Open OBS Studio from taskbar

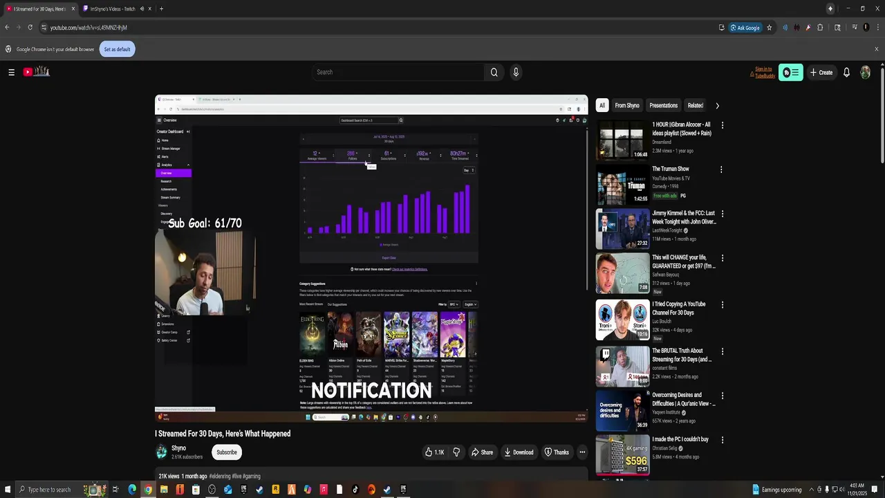[212, 490]
